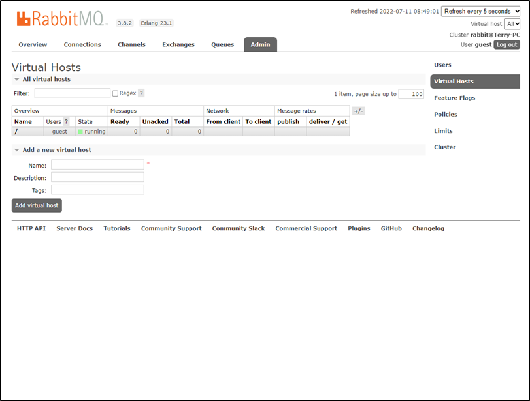Click the +/- columns toggle button

[x=358, y=111]
